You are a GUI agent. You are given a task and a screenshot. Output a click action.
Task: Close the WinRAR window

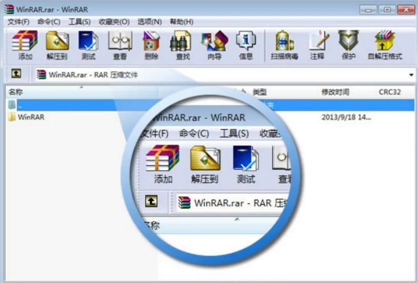coord(406,10)
